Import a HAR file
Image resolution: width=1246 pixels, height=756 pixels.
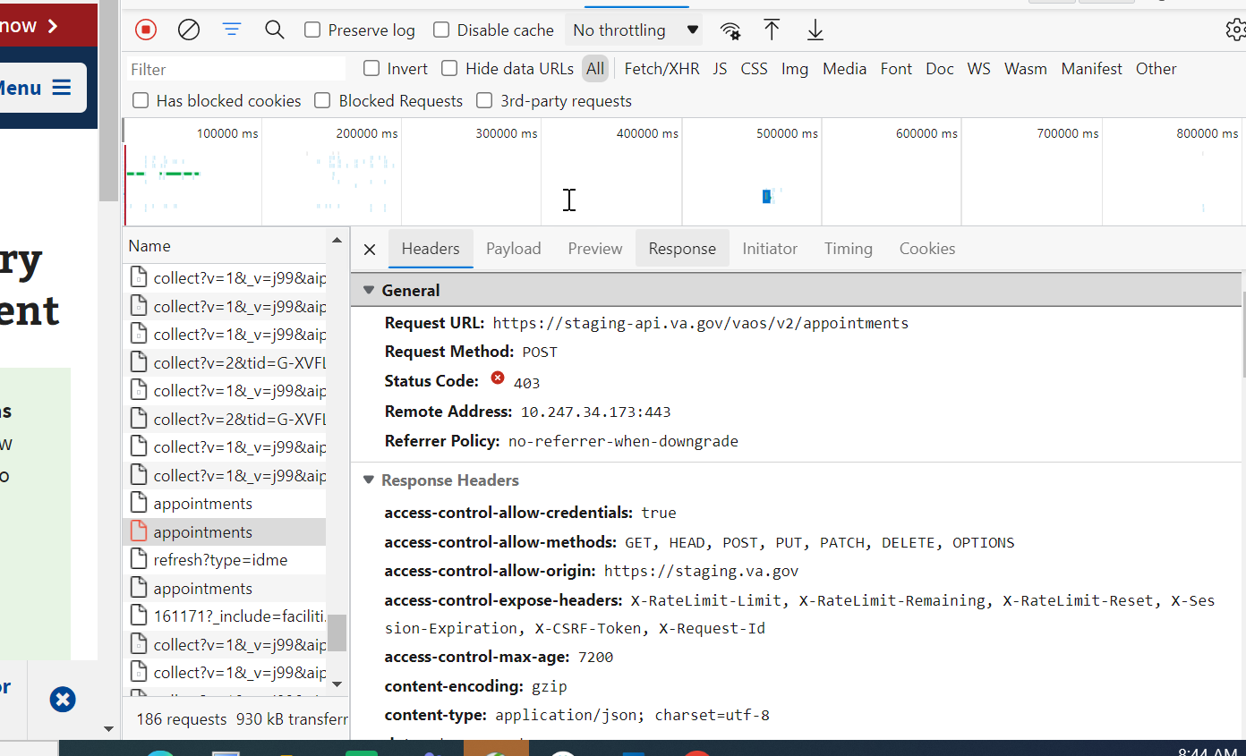[x=772, y=30]
